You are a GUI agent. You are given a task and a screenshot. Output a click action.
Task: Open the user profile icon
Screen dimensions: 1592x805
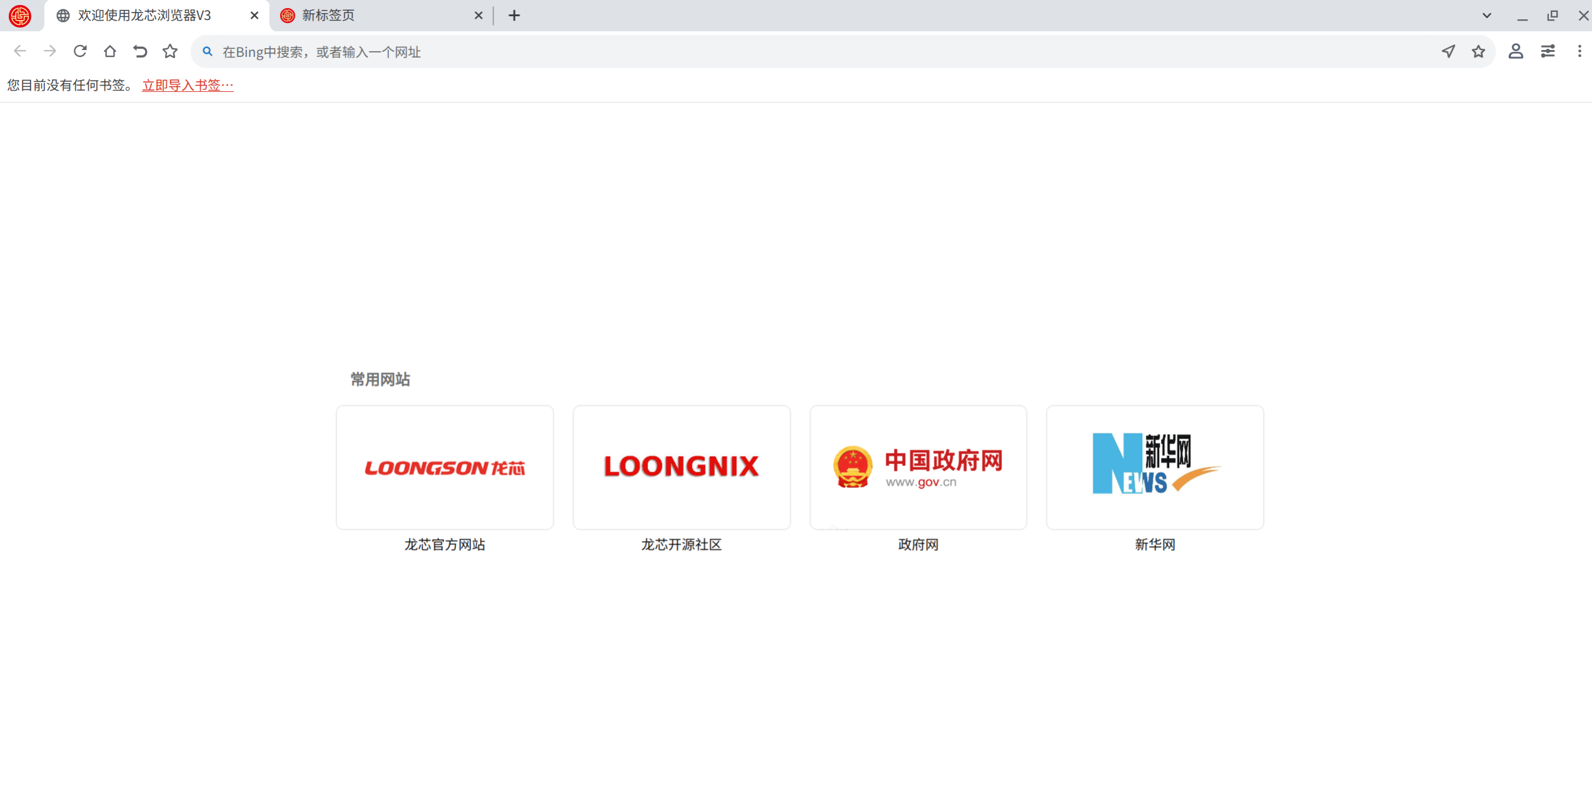tap(1516, 51)
